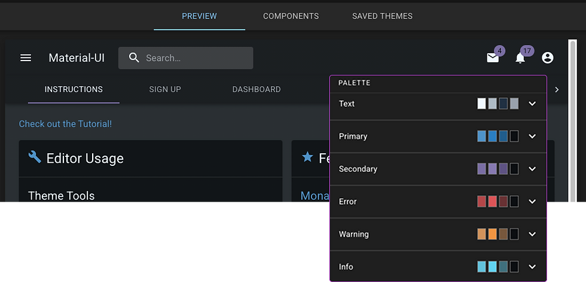586x282 pixels.
Task: Switch to the Components tab
Action: 291,16
